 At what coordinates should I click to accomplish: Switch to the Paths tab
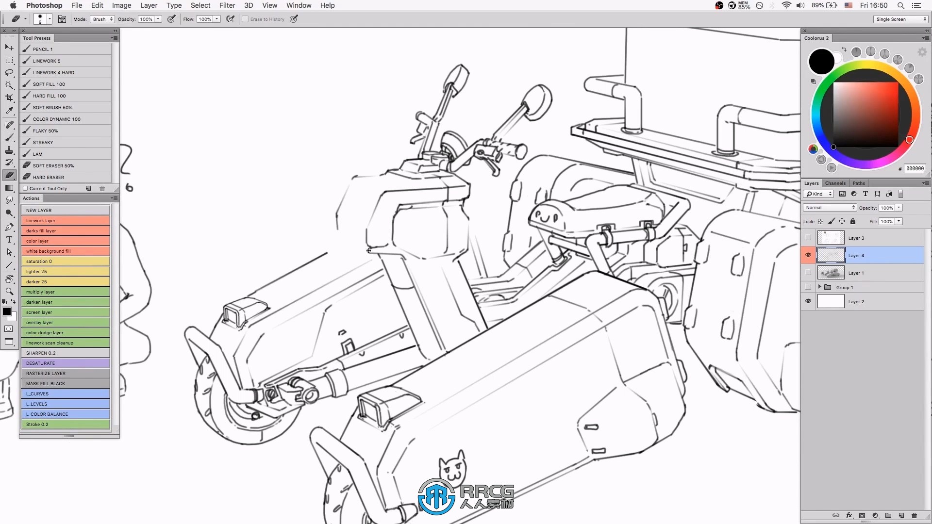(859, 183)
